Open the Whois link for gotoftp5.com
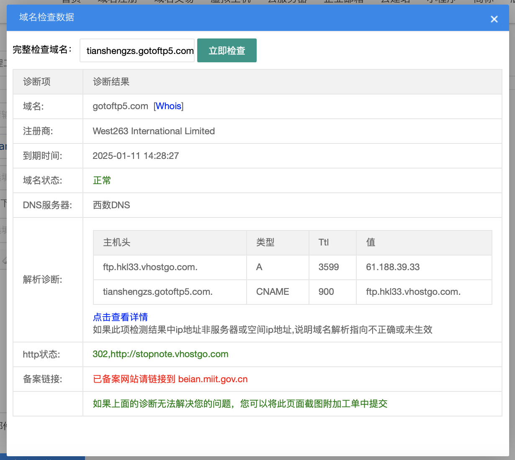Viewport: 515px width, 460px height. coord(169,106)
